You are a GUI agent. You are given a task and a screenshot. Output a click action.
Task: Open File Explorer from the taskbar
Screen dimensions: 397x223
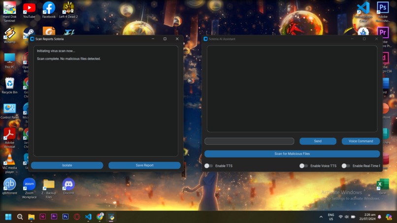pos(31,217)
